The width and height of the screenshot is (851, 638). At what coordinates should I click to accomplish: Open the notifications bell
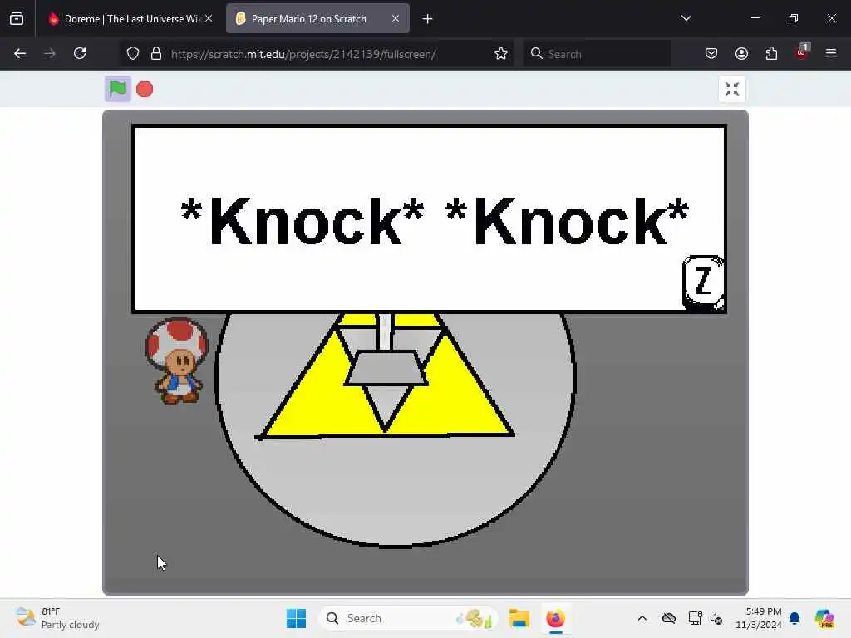(794, 618)
